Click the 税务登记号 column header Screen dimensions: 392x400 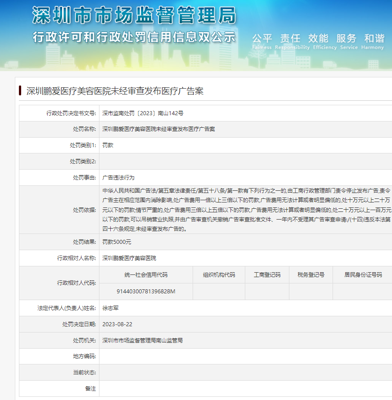[x=311, y=275]
